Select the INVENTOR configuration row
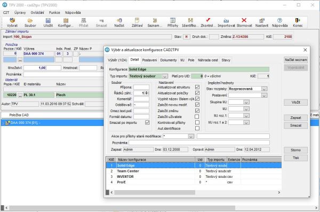Image resolution: width=320 pixels, height=212 pixels. click(194, 177)
